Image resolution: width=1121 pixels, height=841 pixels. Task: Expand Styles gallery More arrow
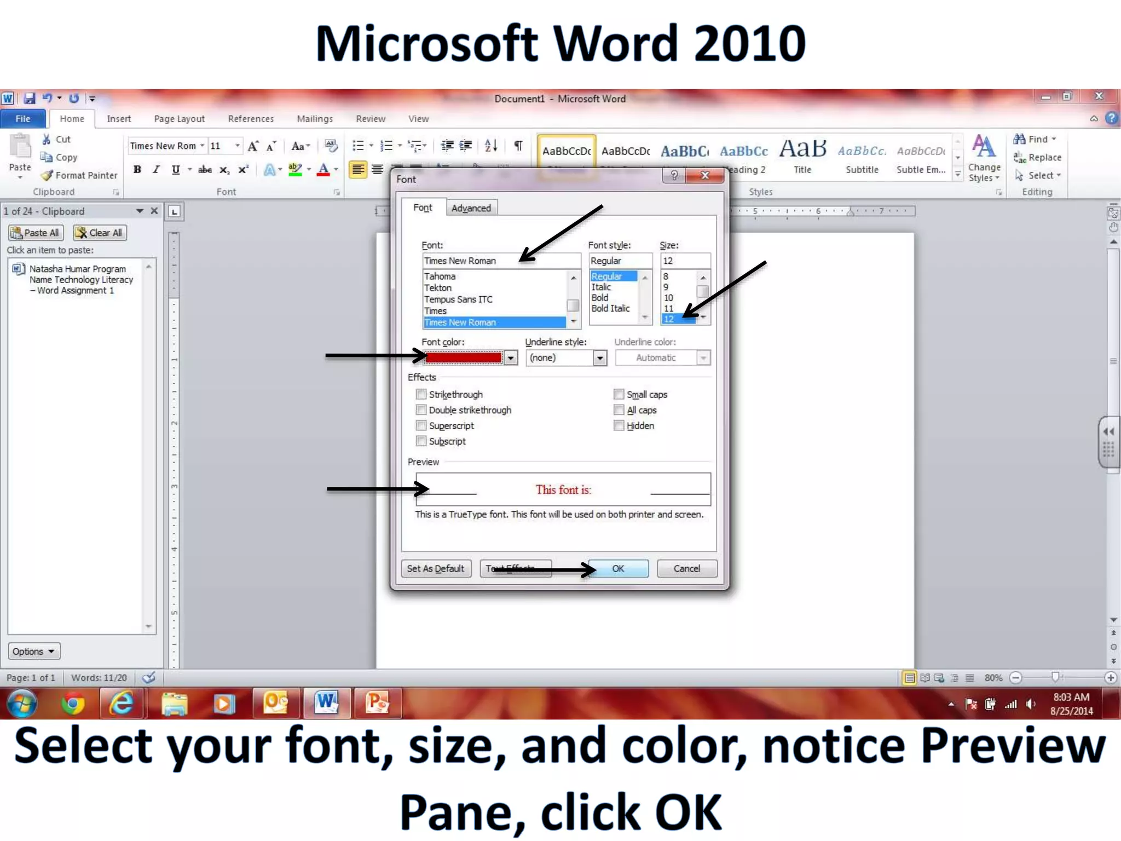[x=958, y=175]
